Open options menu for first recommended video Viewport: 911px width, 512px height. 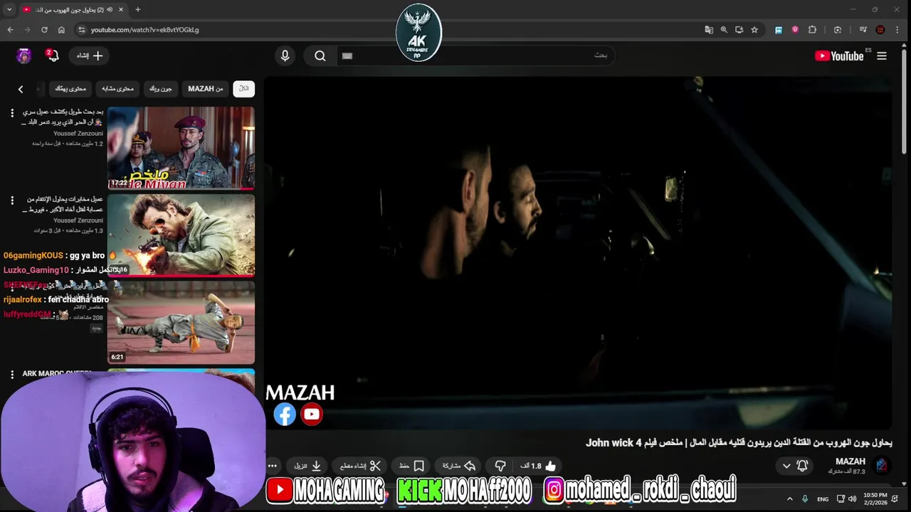coord(12,113)
